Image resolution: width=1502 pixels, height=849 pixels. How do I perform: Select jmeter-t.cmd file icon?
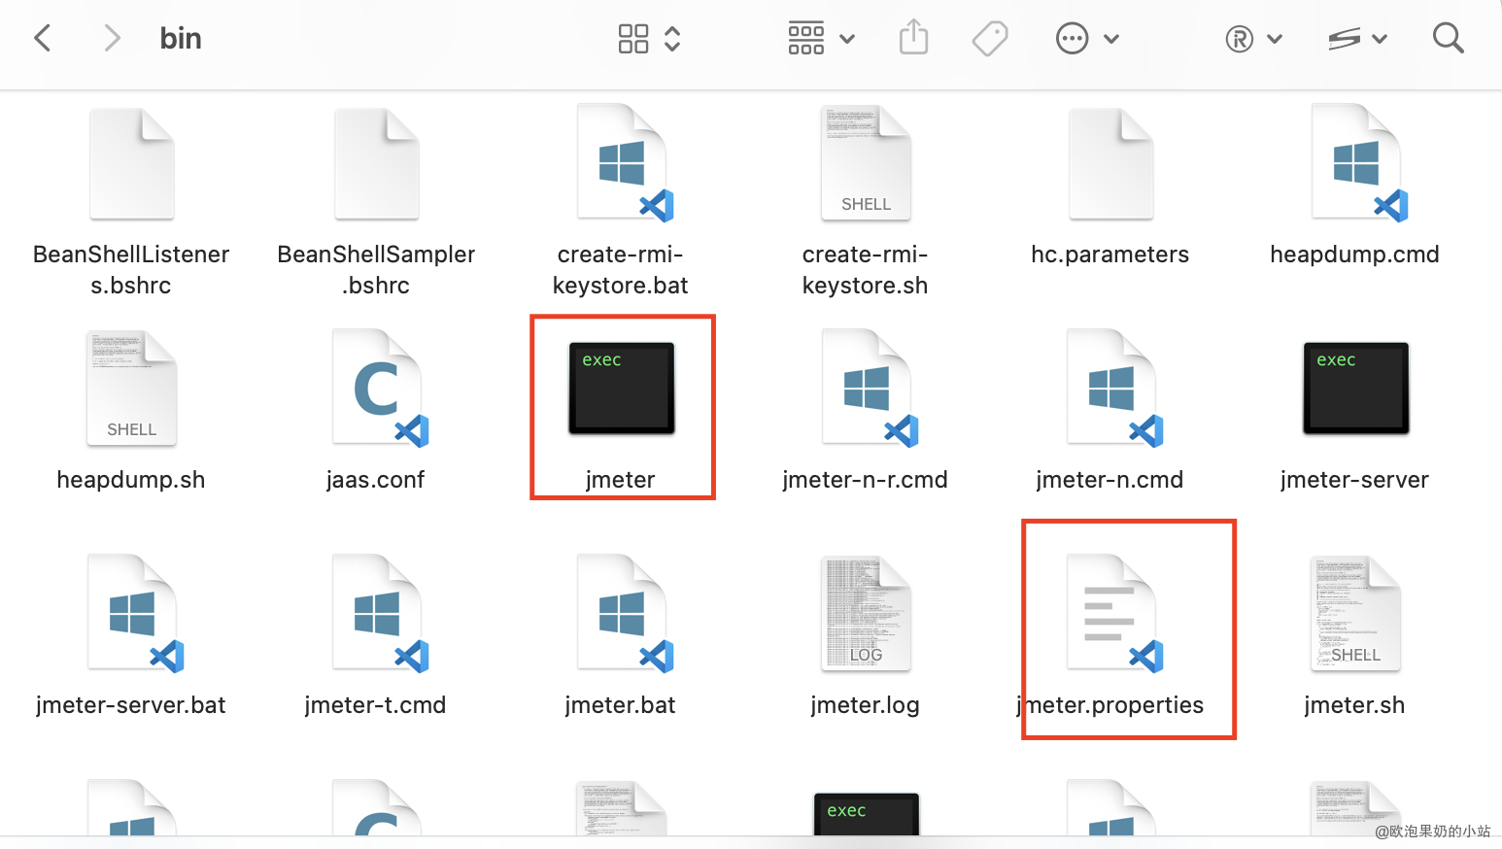coord(380,614)
